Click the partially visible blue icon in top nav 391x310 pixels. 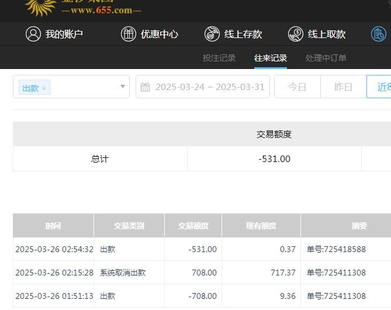(379, 34)
